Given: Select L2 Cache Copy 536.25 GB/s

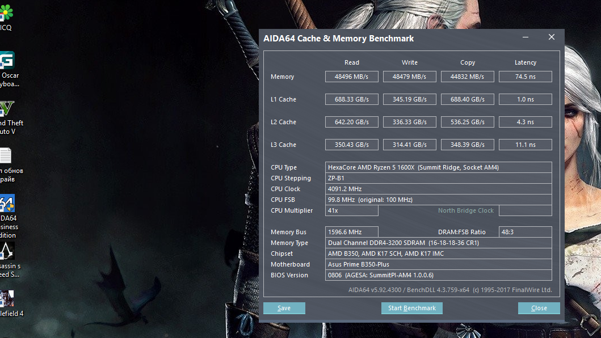Looking at the screenshot, I should click(x=467, y=122).
